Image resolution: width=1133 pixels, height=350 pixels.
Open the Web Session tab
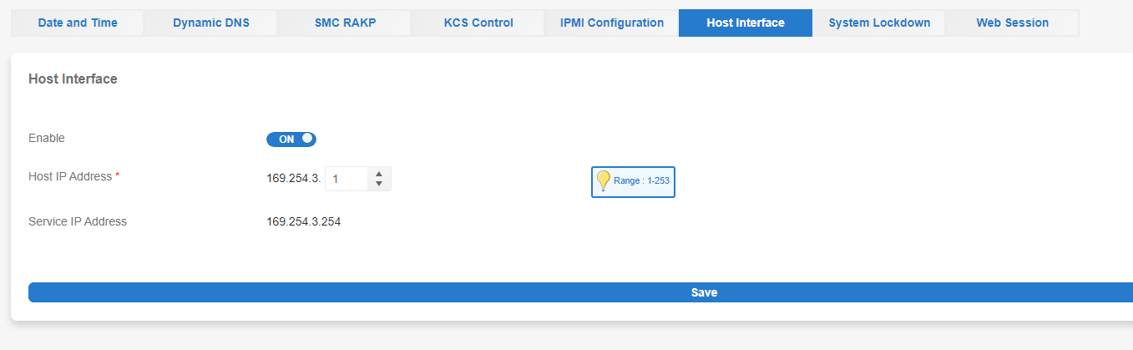1012,23
